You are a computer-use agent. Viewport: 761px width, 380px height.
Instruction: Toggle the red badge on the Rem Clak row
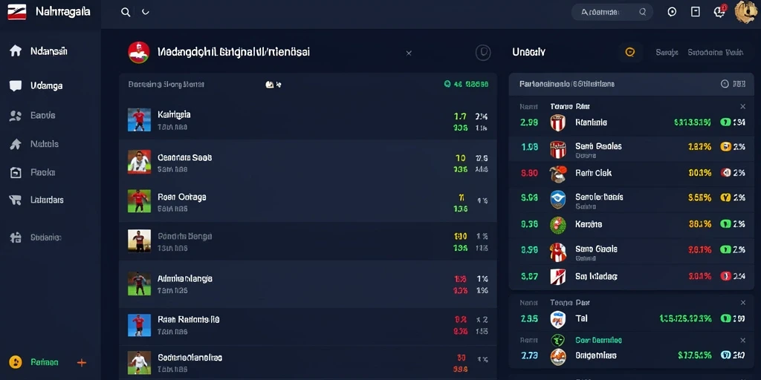[x=725, y=172]
